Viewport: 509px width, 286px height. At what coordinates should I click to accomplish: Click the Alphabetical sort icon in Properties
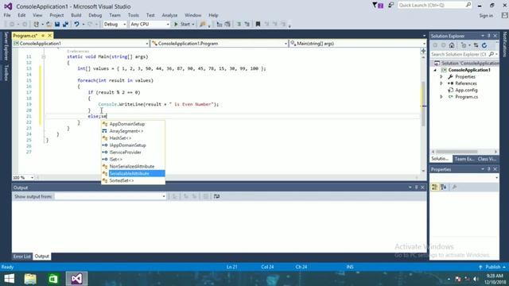(x=444, y=187)
